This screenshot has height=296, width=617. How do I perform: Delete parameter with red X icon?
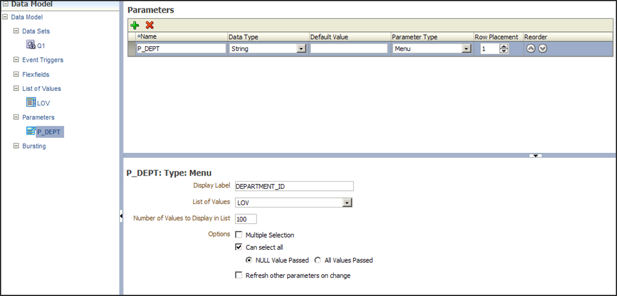pyautogui.click(x=149, y=25)
